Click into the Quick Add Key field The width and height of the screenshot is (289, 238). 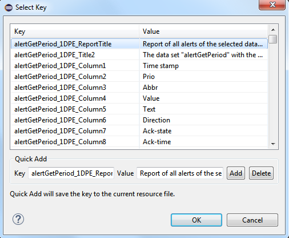(71, 173)
